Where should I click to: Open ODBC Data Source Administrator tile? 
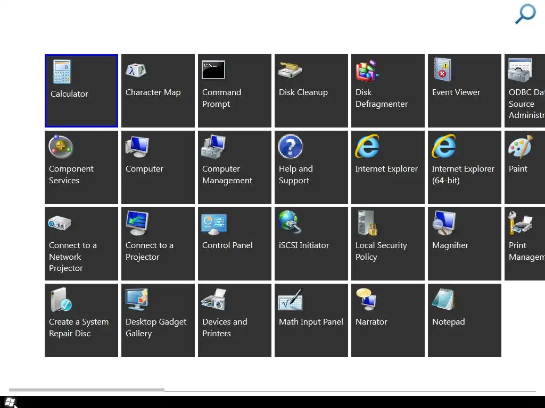point(525,91)
